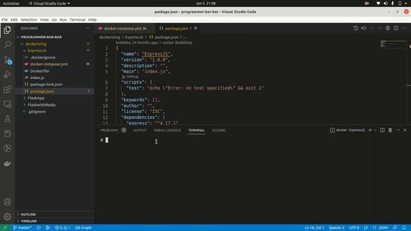This screenshot has height=231, width=411.
Task: Open the Explorer view in activity bar
Action: click(7, 30)
